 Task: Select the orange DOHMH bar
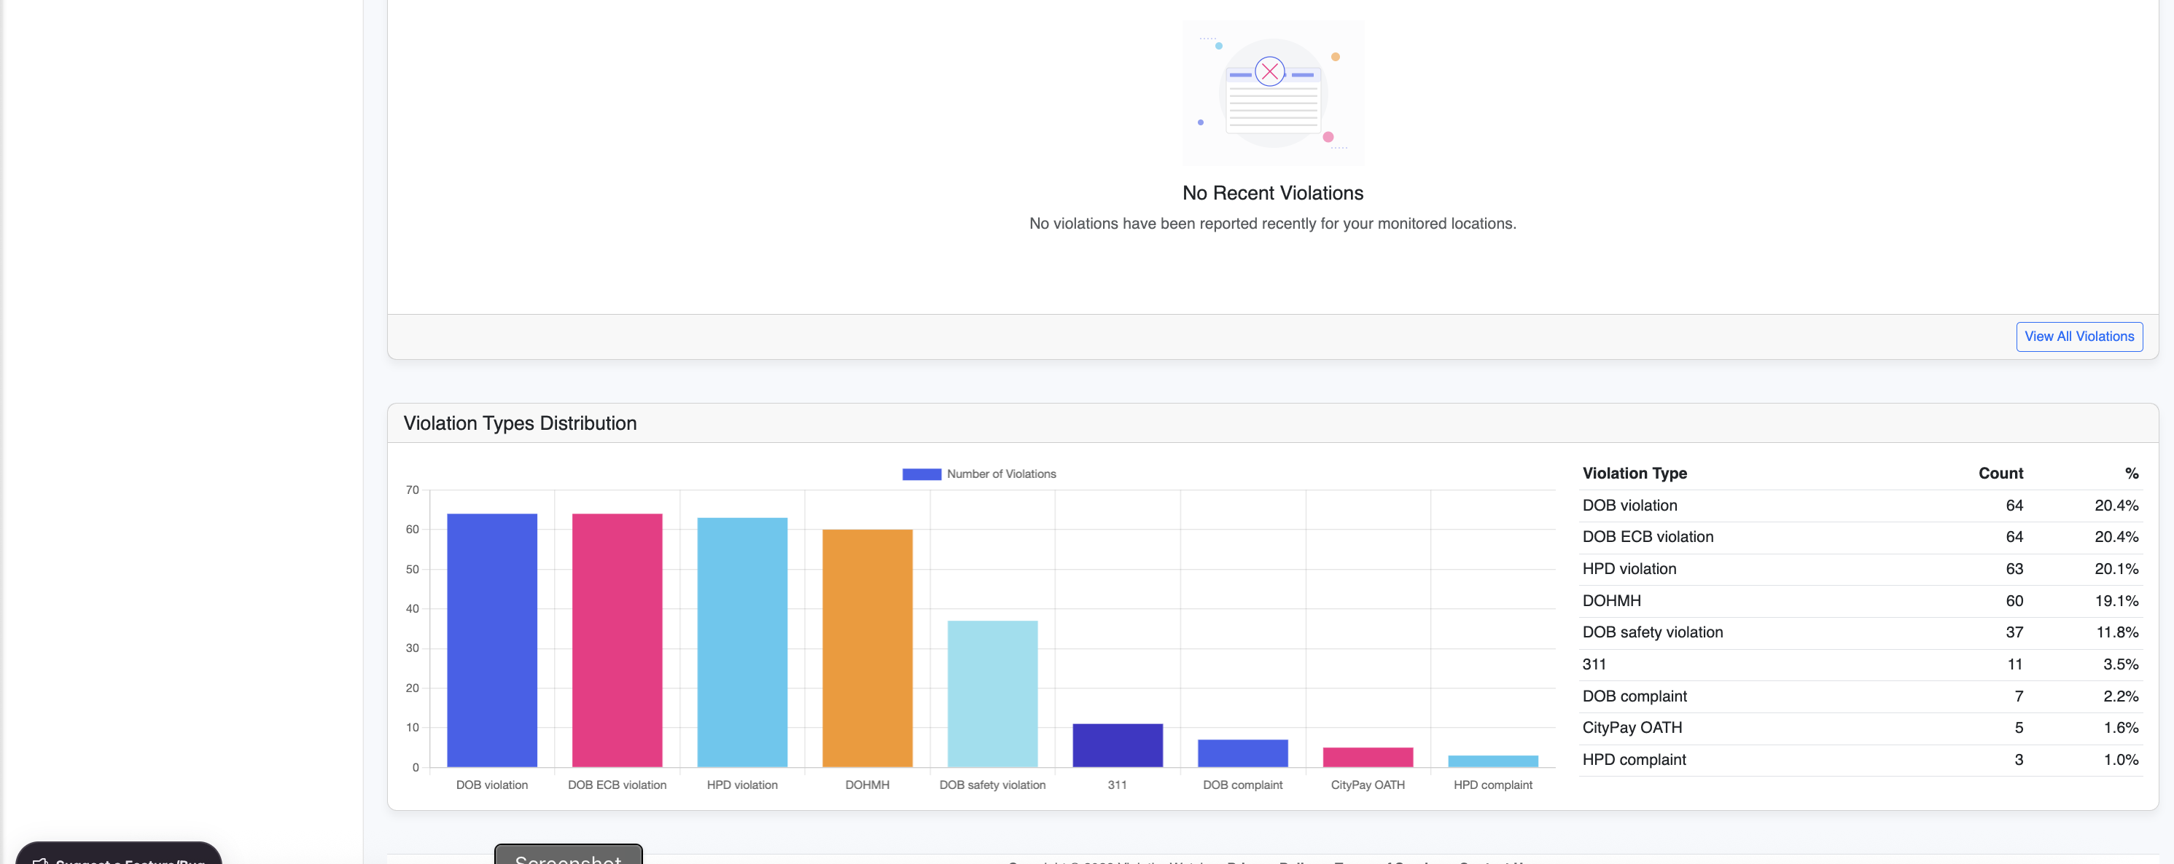[868, 648]
